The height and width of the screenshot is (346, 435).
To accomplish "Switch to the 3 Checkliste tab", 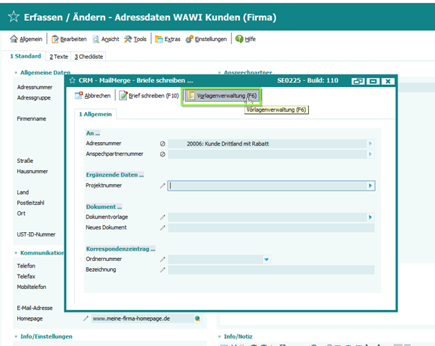I will click(89, 56).
